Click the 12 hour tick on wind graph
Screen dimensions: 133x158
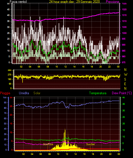(65, 67)
